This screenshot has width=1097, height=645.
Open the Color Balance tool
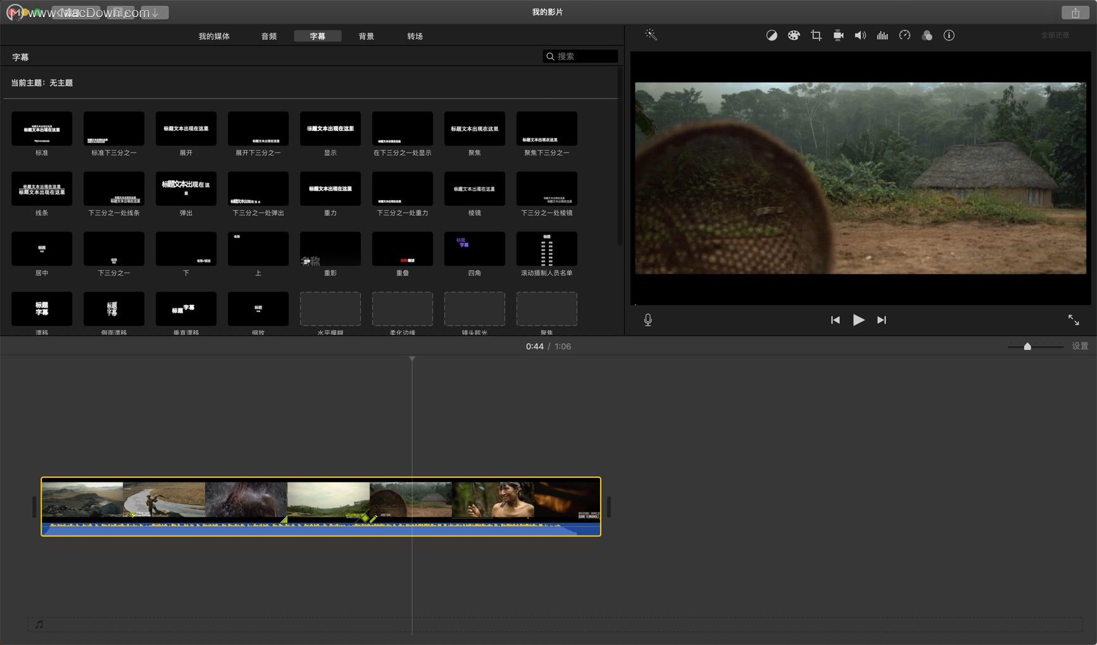click(772, 35)
